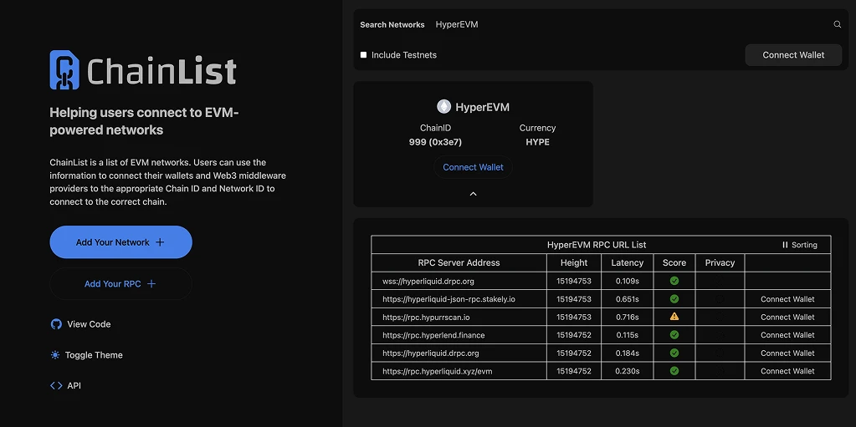The image size is (856, 427).
Task: Click green score check for https://hyperliquid.drpc.org
Action: (674, 353)
